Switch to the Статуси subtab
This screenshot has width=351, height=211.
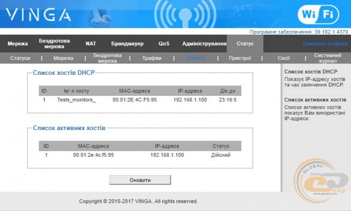(x=20, y=58)
